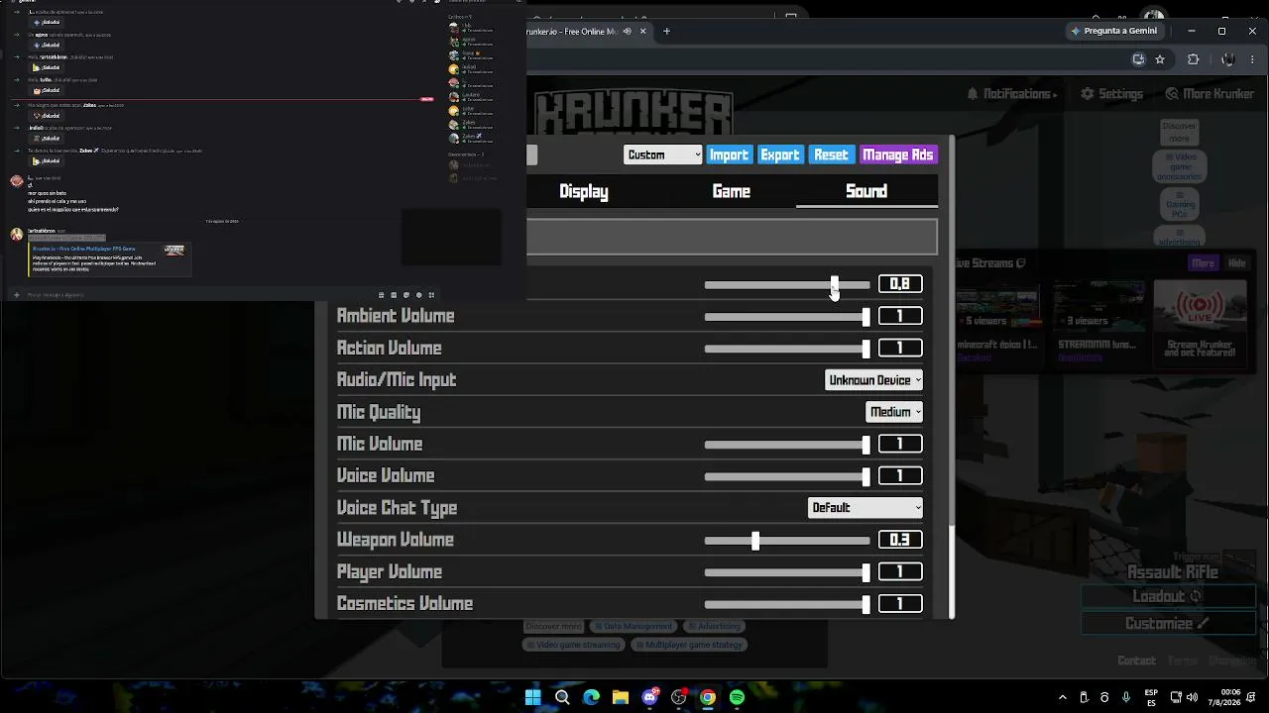Open the Voice Chat Type dropdown
The height and width of the screenshot is (713, 1269).
(865, 508)
